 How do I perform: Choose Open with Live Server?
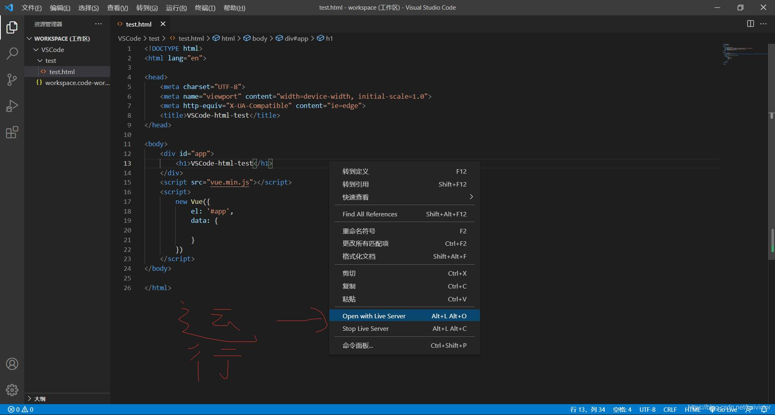coord(404,316)
